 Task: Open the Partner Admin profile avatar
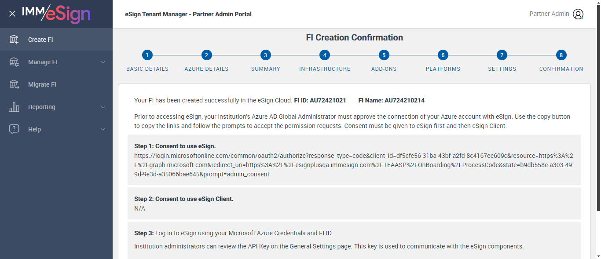click(x=578, y=14)
